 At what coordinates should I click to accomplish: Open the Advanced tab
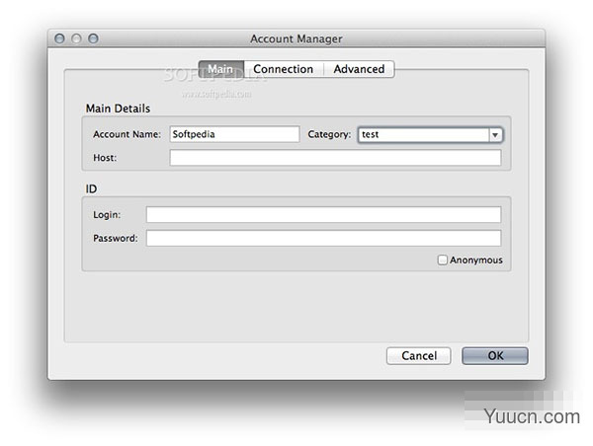point(359,69)
